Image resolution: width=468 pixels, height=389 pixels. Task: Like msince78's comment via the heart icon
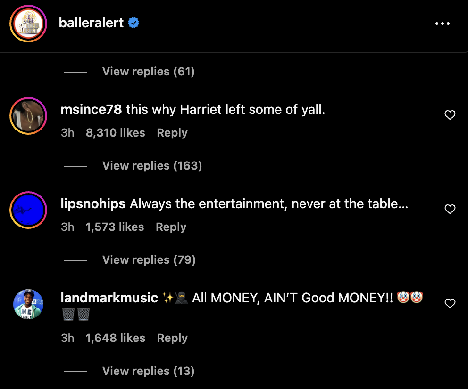tap(450, 114)
